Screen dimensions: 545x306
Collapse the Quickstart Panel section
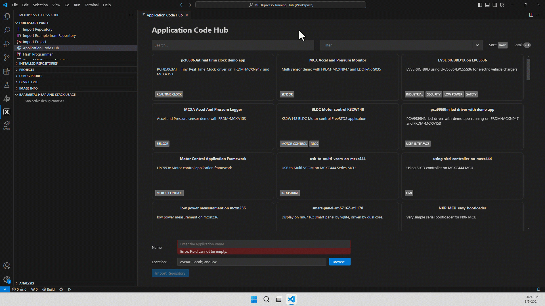[x=34, y=23]
